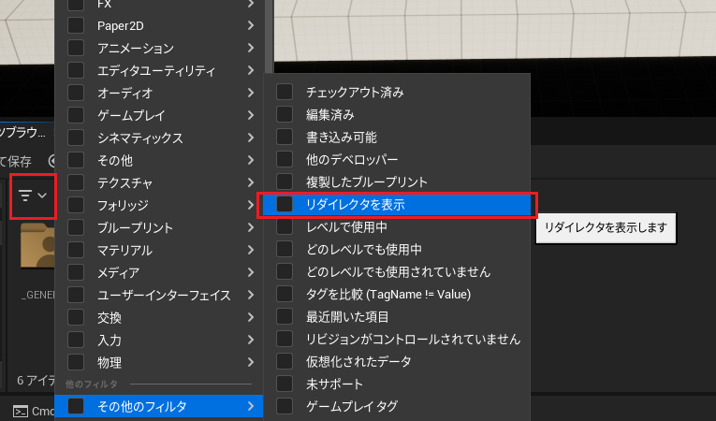The width and height of the screenshot is (716, 421).
Task: Check the Paper2D filter checkbox
Action: pyautogui.click(x=76, y=25)
